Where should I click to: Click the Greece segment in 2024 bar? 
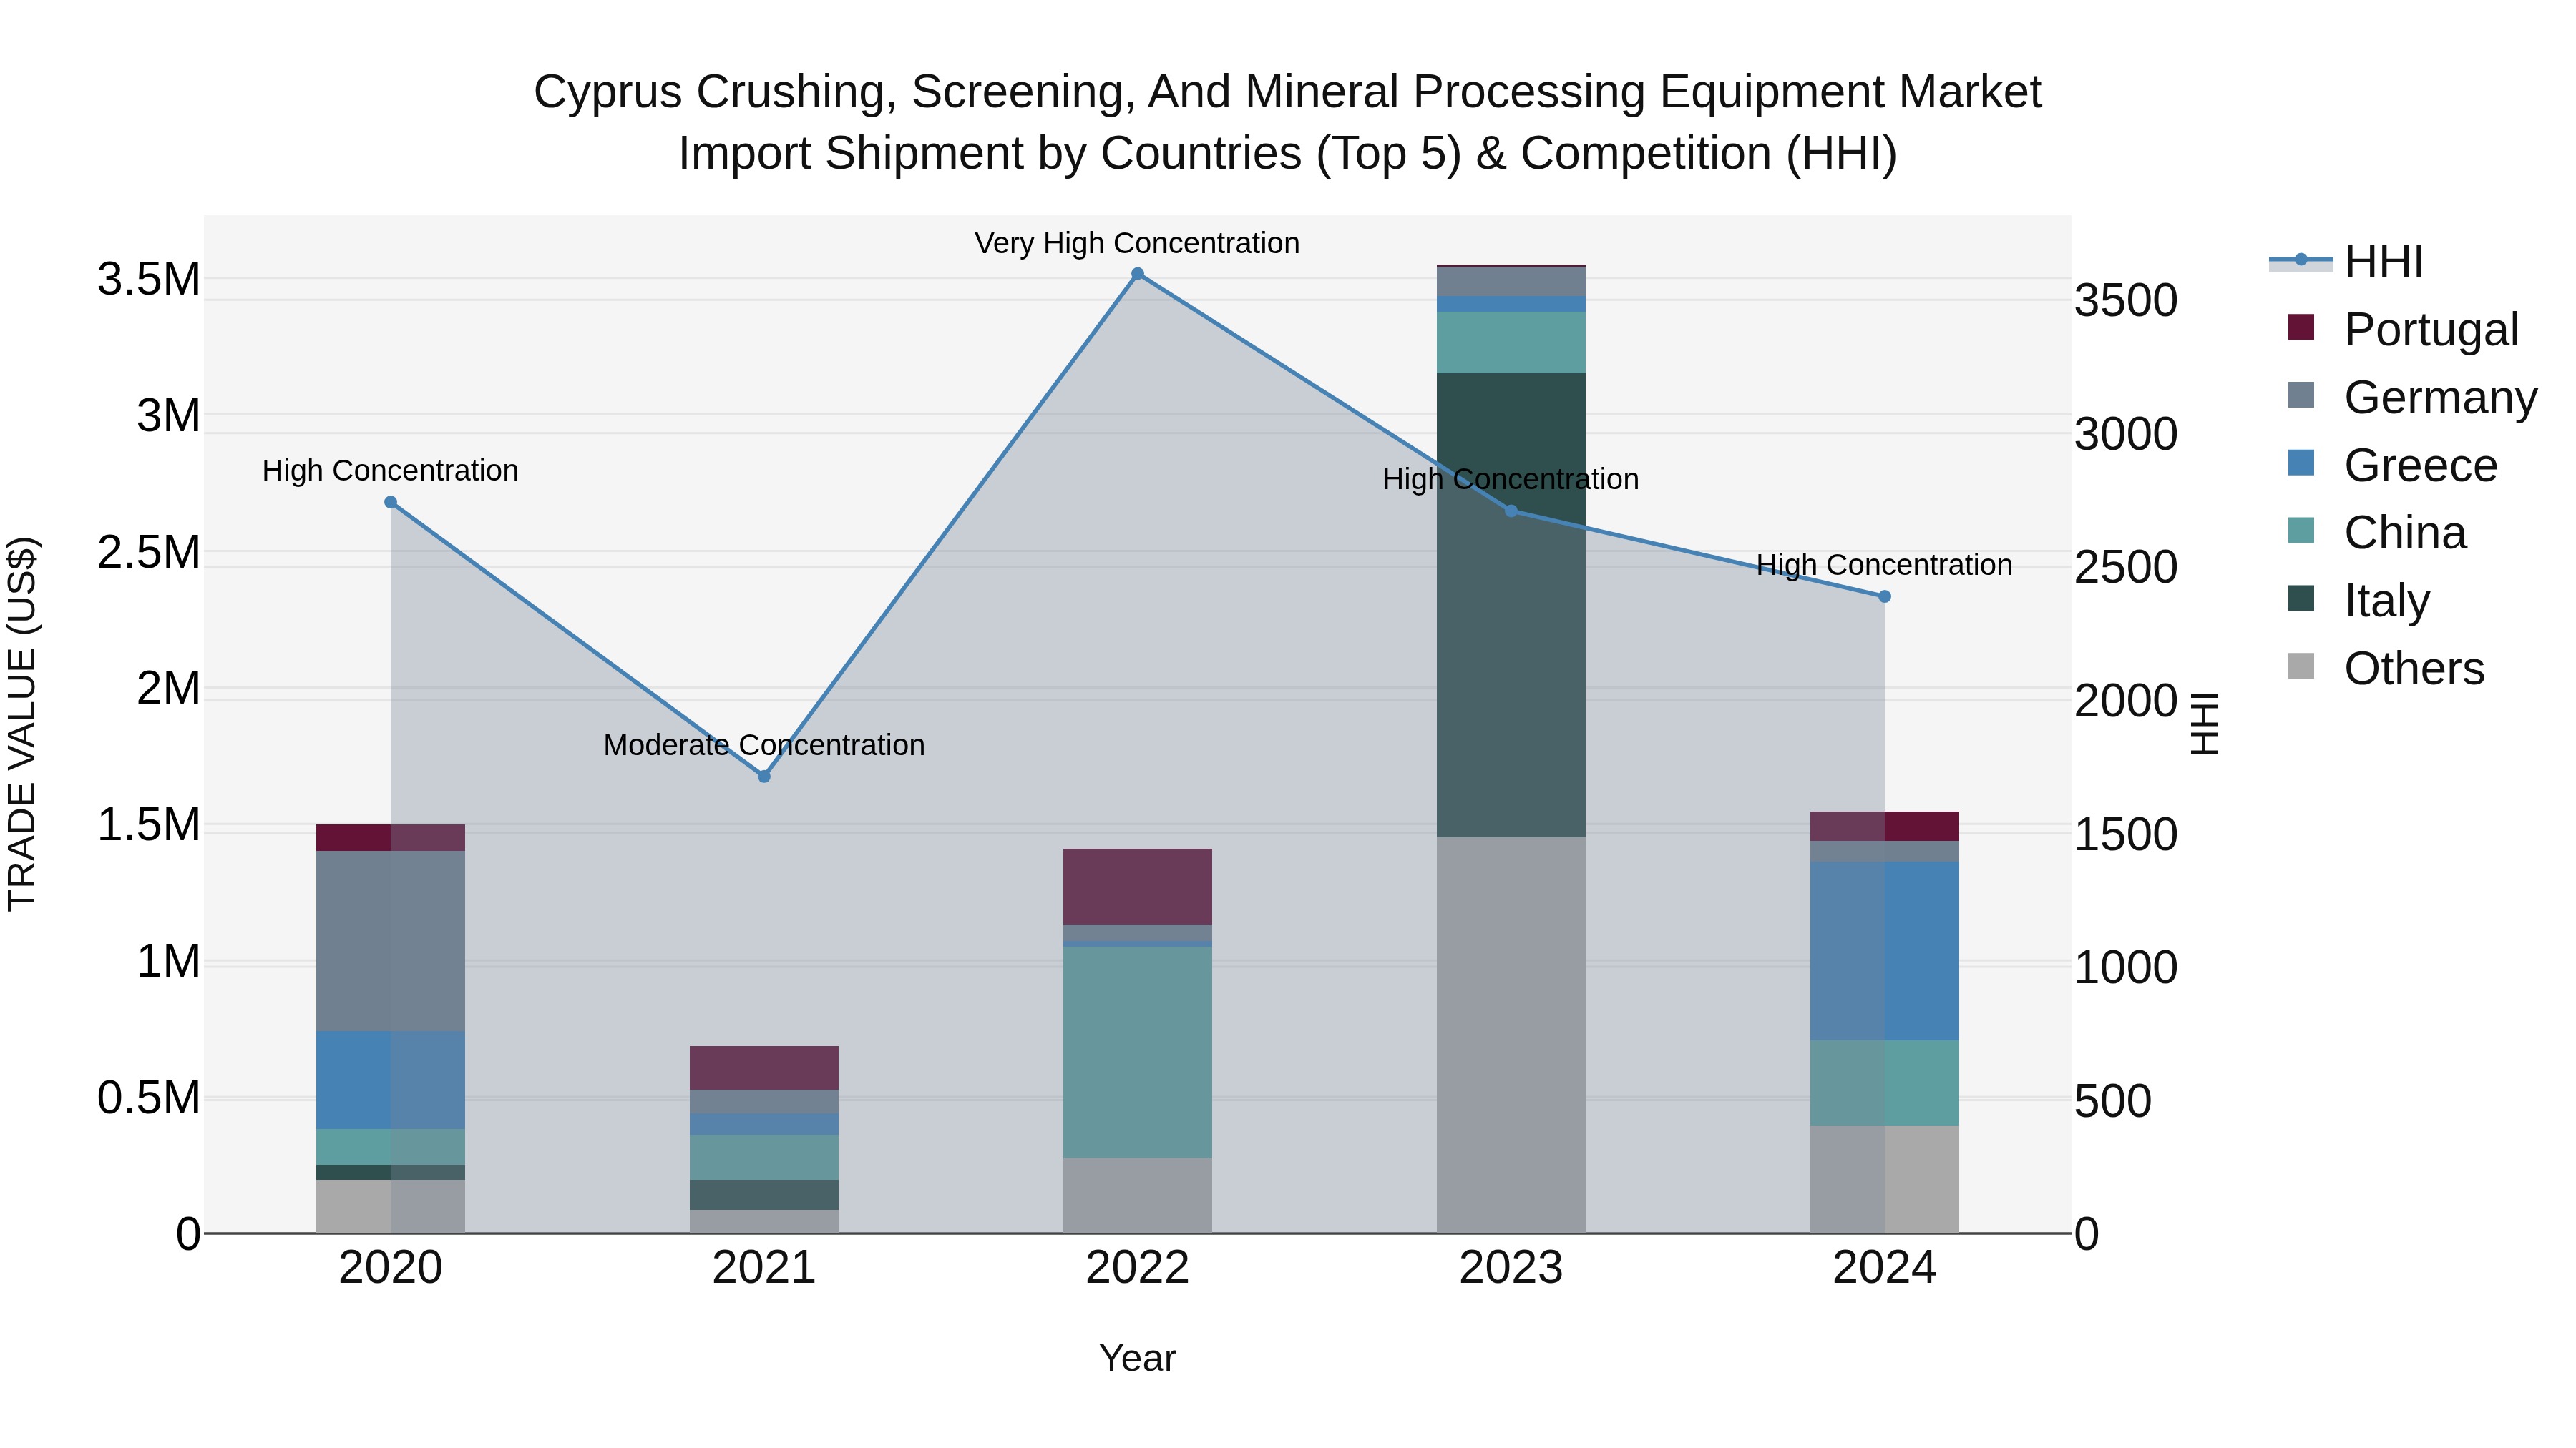pos(1885,951)
